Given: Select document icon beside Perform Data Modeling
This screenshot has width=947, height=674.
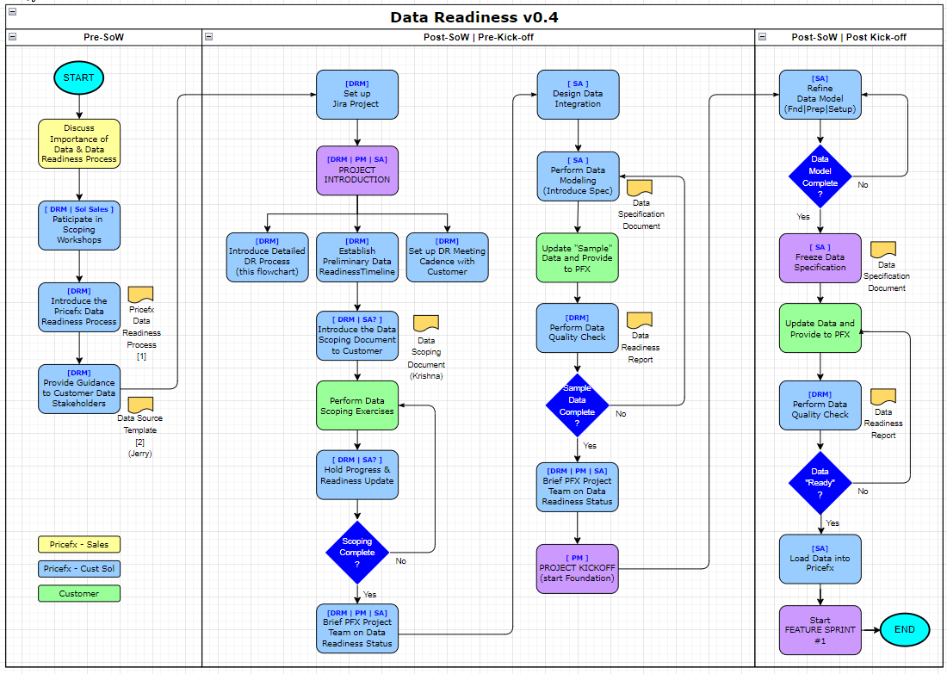Looking at the screenshot, I should click(x=640, y=187).
